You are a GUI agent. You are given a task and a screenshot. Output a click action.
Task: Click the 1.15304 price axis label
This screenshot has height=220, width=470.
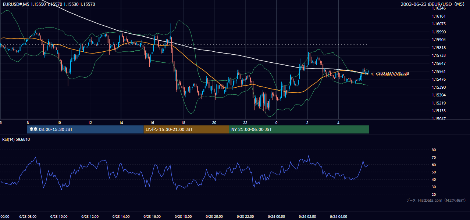[x=439, y=95]
